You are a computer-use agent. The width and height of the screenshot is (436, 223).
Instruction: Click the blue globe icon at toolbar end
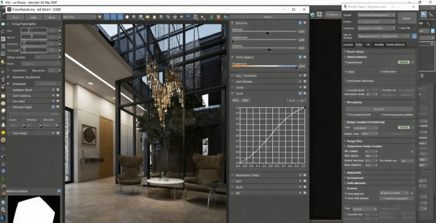coord(225,17)
